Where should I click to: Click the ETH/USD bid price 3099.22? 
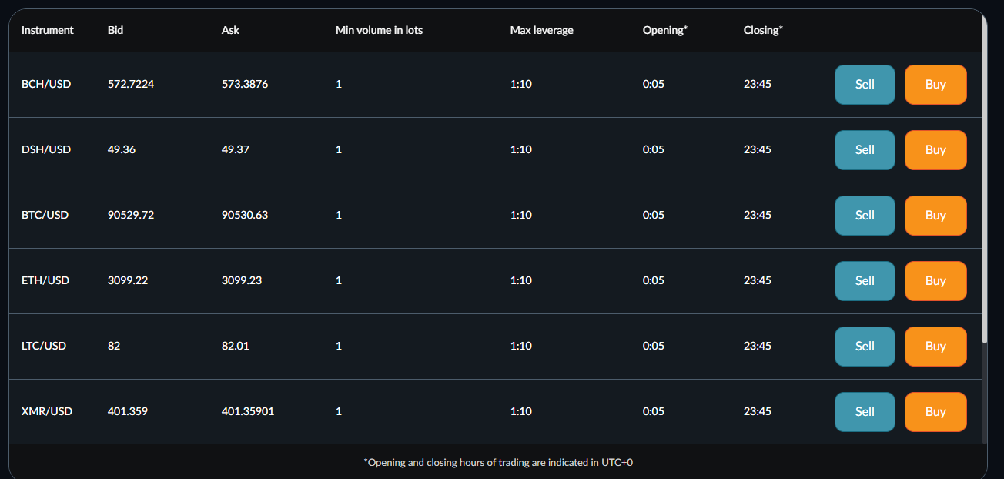tap(128, 280)
